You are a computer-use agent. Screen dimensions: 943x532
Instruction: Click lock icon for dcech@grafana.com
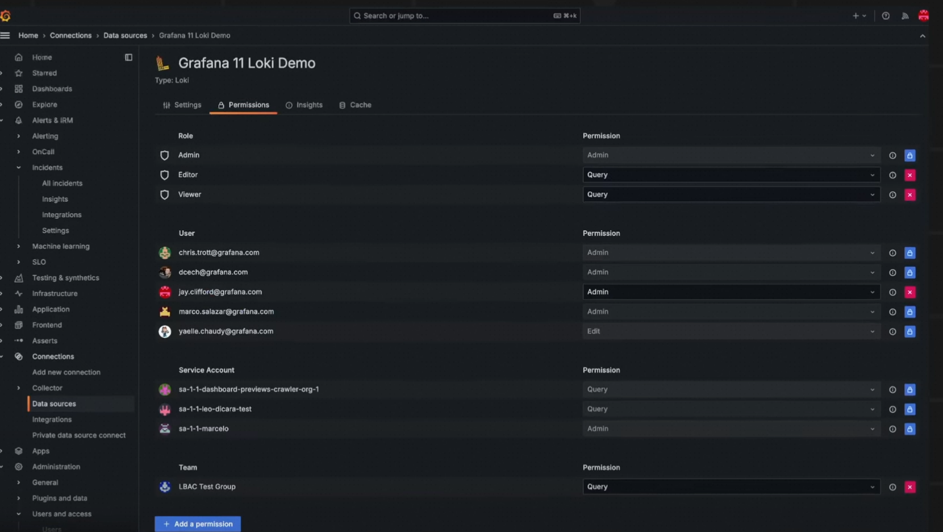click(910, 273)
